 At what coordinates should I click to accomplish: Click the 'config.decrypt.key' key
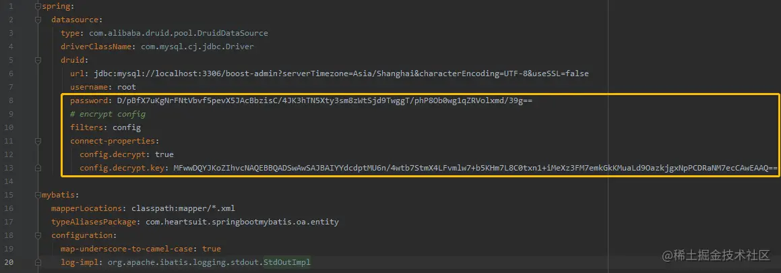pos(122,168)
